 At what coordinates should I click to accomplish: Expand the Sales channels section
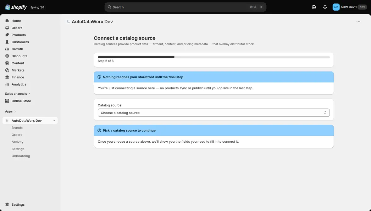pyautogui.click(x=18, y=94)
